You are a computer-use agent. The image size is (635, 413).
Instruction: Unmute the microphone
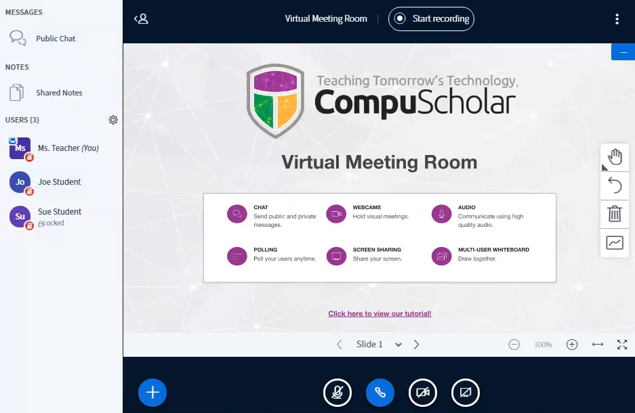click(337, 393)
